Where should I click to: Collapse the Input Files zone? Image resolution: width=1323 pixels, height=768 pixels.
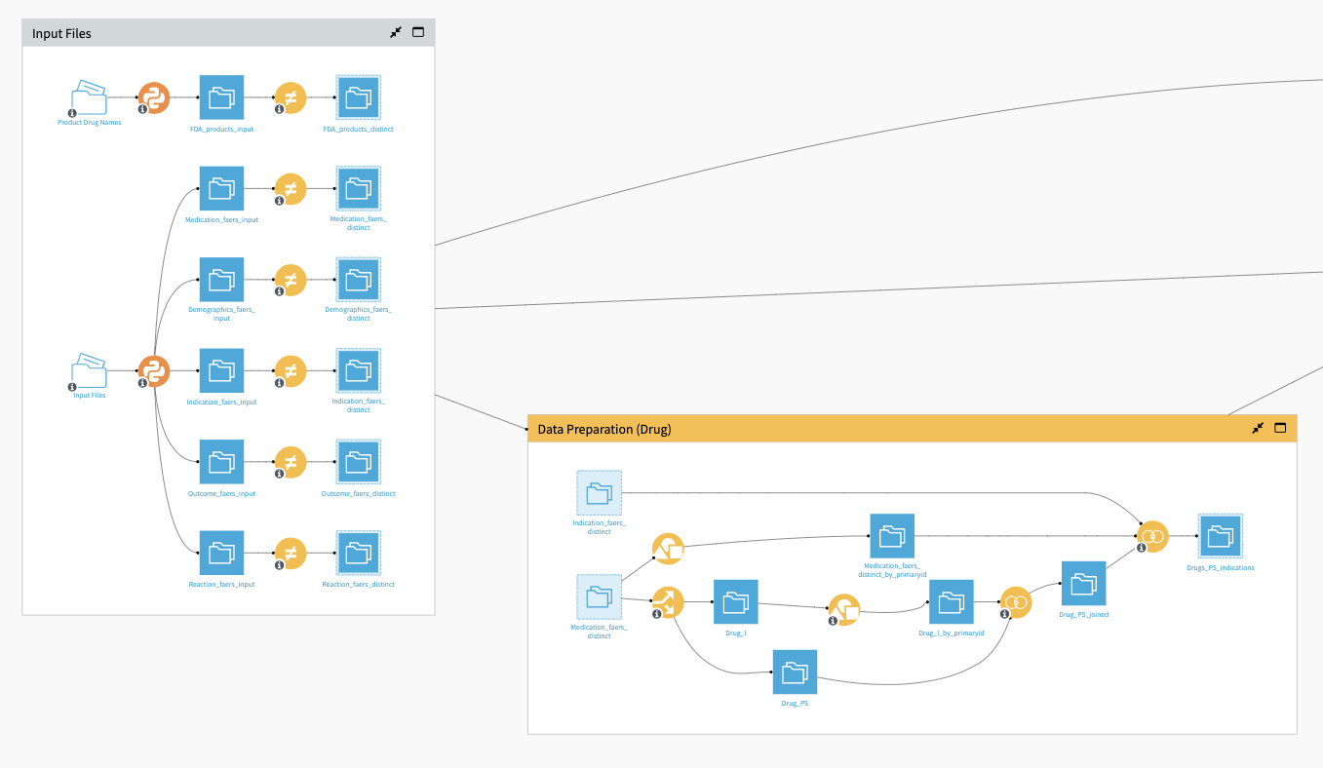395,32
